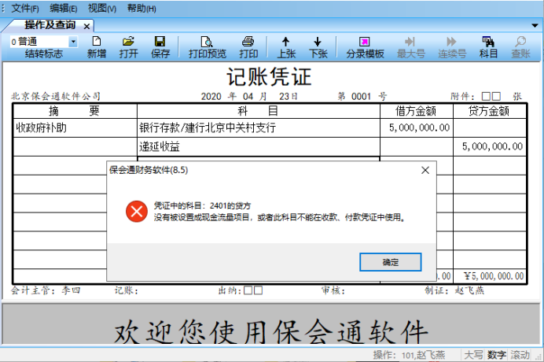
Task: Click the 打开 (Open) folder icon
Action: click(x=129, y=46)
